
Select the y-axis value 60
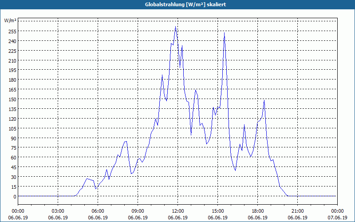point(14,158)
